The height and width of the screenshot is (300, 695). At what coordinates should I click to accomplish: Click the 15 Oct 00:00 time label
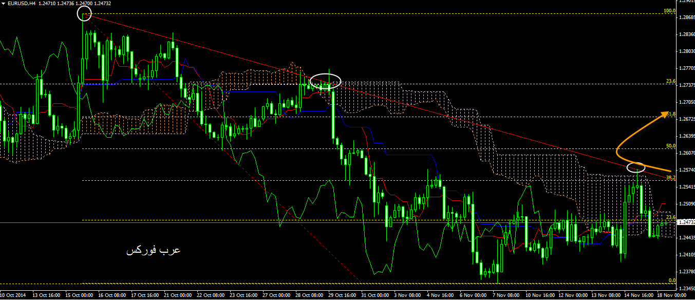[x=79, y=296]
